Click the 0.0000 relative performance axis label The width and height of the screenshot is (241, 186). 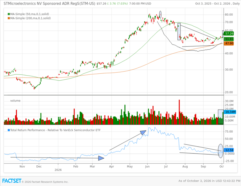pos(230,154)
